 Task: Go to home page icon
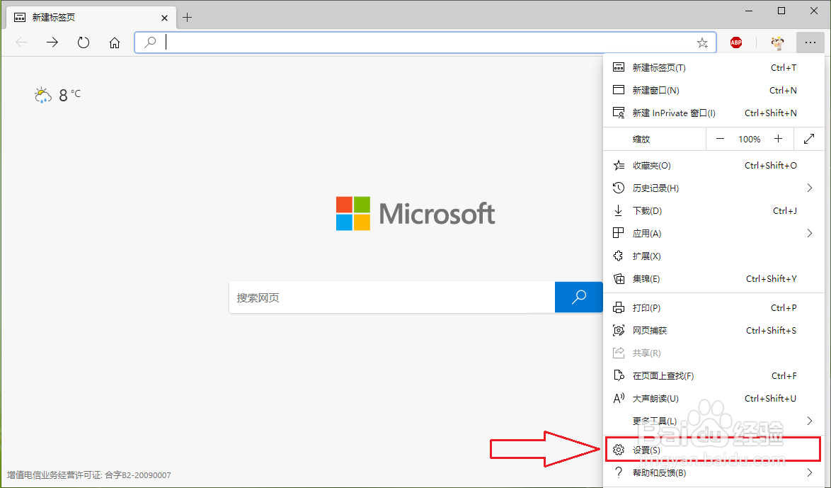(x=115, y=42)
